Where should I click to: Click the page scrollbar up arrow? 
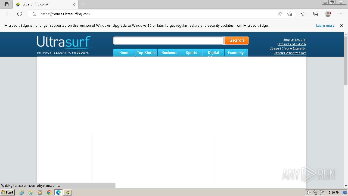[x=346, y=34]
